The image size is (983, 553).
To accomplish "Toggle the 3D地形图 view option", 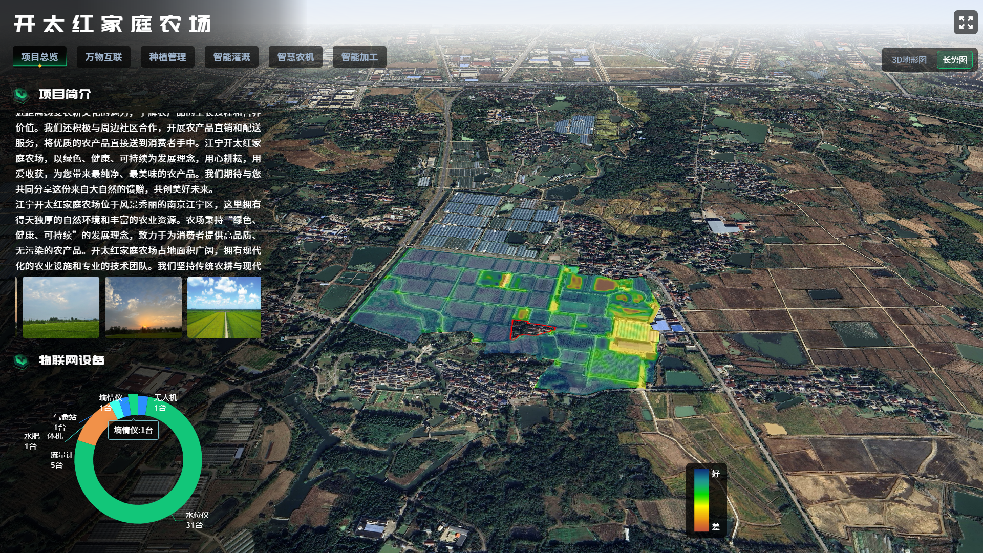I will (x=909, y=60).
